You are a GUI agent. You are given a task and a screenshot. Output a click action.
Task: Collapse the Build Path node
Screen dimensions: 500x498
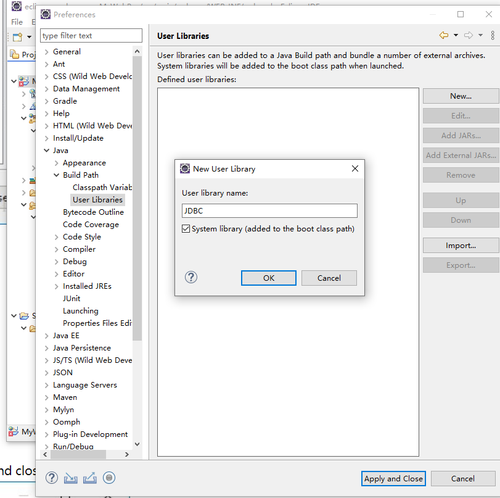57,175
